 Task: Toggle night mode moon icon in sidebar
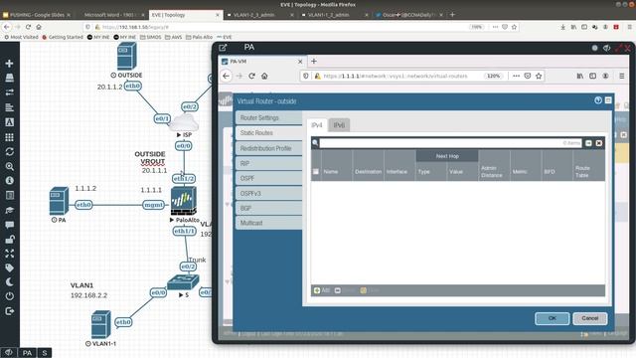point(9,282)
